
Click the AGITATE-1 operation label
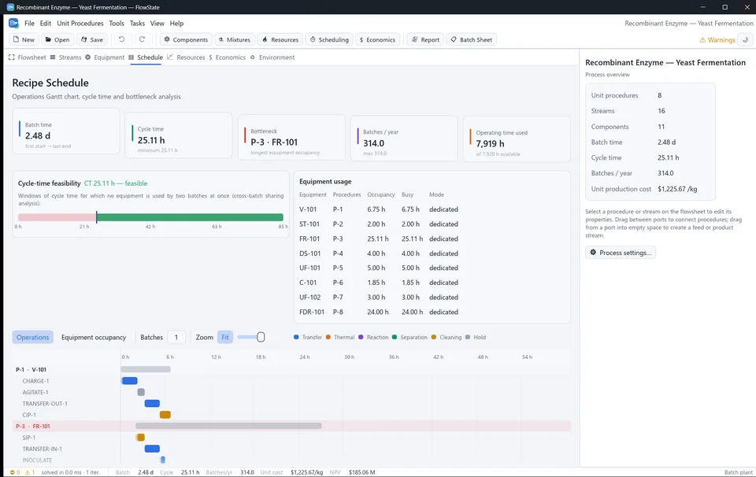35,392
